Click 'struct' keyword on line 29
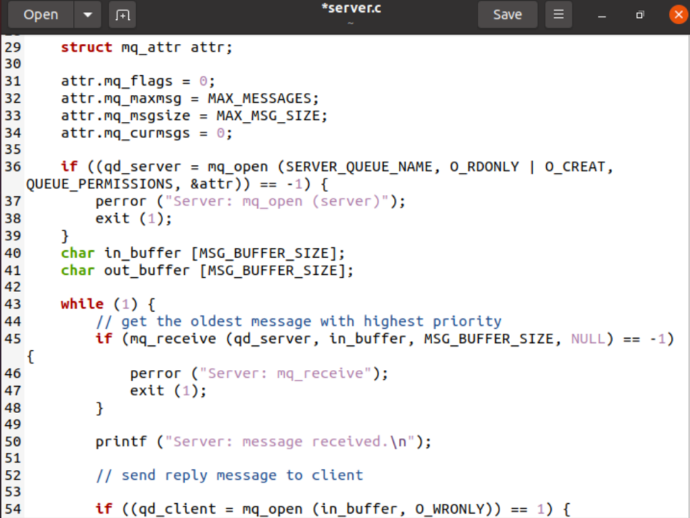 pyautogui.click(x=86, y=47)
